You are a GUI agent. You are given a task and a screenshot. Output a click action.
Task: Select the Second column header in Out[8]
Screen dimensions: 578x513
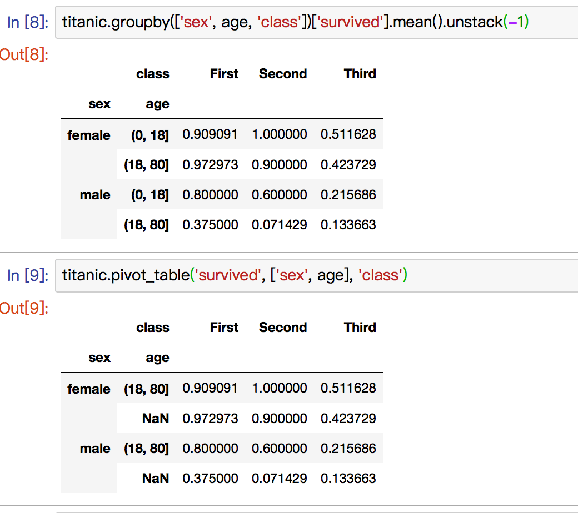click(x=283, y=73)
